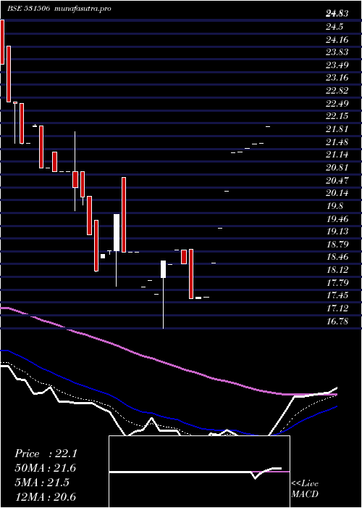Click the 17.79 price axis label
Screen dimensions: 362x508
[x=337, y=283]
